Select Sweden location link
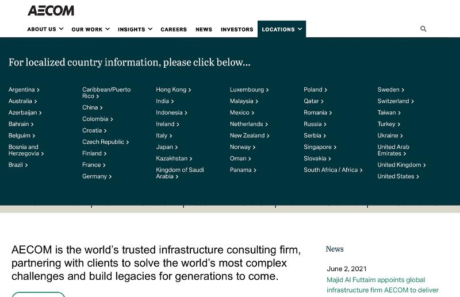The width and height of the screenshot is (460, 297). 391,90
